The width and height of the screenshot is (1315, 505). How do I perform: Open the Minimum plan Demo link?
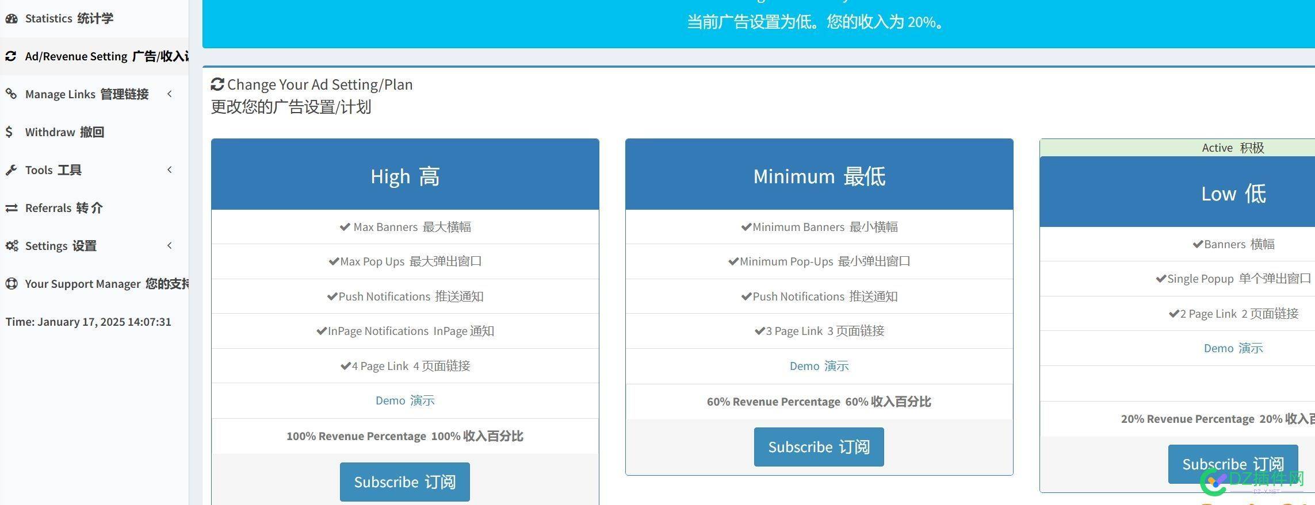click(819, 366)
